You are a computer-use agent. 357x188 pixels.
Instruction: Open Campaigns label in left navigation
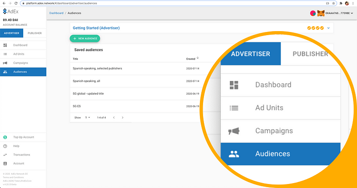click(x=21, y=63)
